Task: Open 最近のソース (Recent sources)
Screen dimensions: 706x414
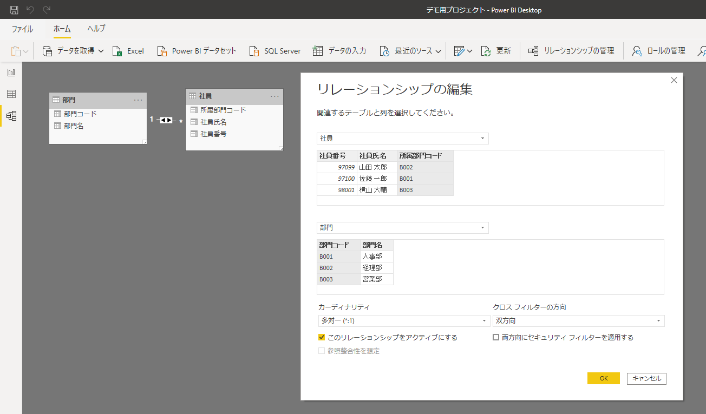Action: [x=410, y=51]
